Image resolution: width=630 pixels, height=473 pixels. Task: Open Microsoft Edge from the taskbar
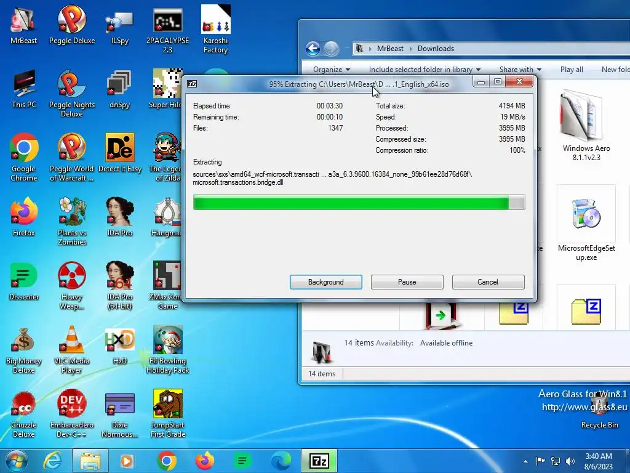pyautogui.click(x=281, y=461)
